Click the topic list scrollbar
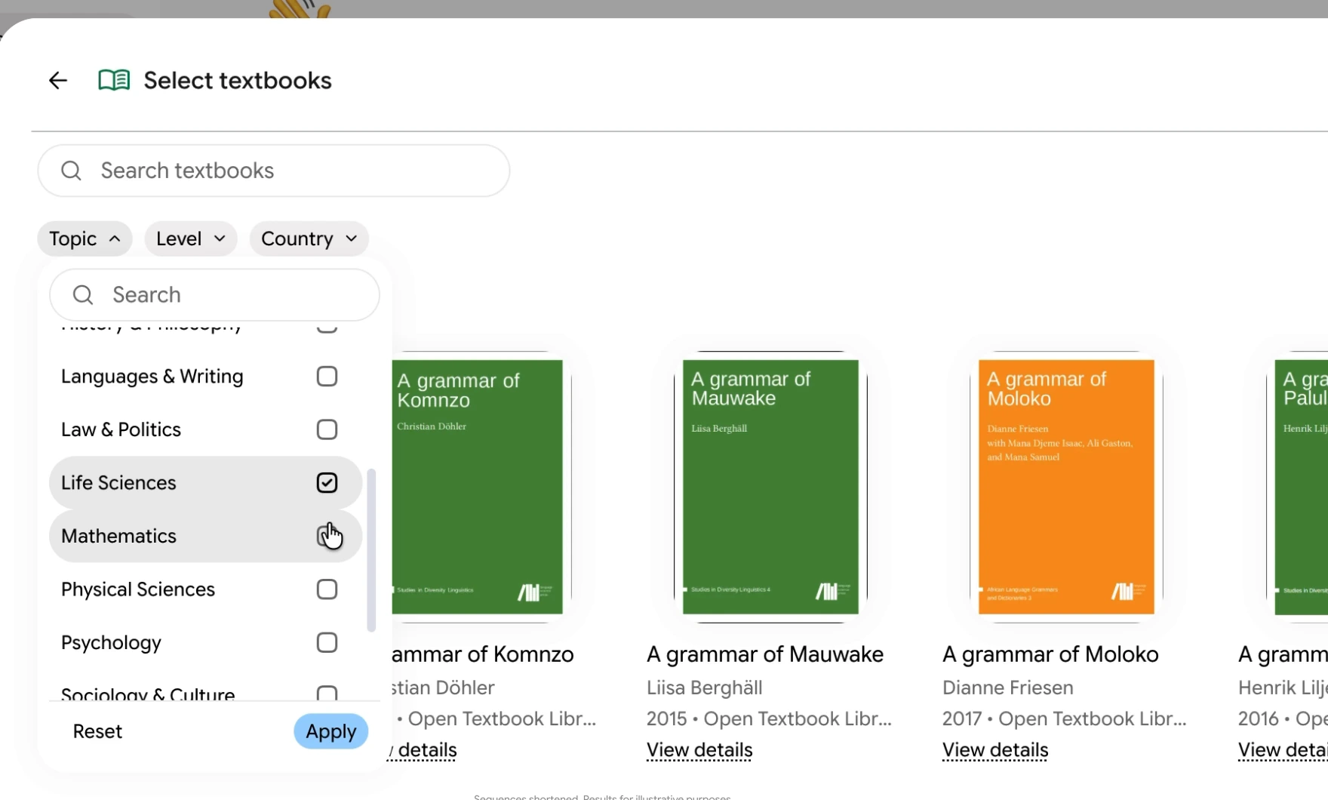Viewport: 1328px width, 800px height. pos(370,550)
